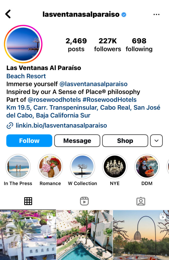Screen dimensions: 169x260
Task: Switch to the Reels tab
Action: (84, 201)
